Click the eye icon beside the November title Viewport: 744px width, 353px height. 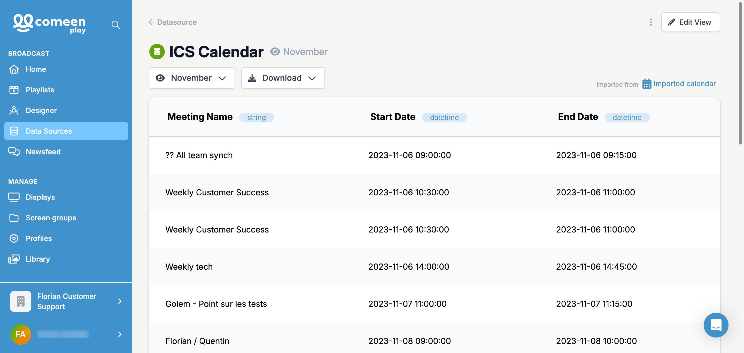tap(275, 52)
